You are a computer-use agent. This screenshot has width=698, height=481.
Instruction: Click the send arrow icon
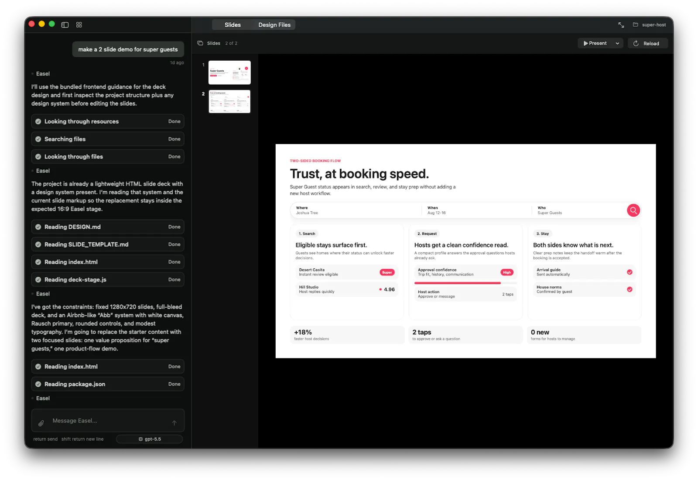(x=174, y=423)
